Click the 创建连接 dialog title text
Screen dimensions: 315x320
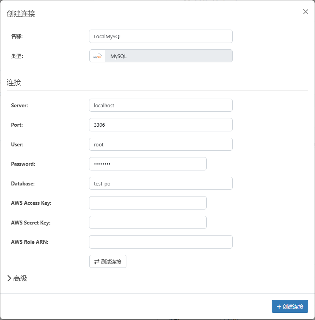click(21, 14)
